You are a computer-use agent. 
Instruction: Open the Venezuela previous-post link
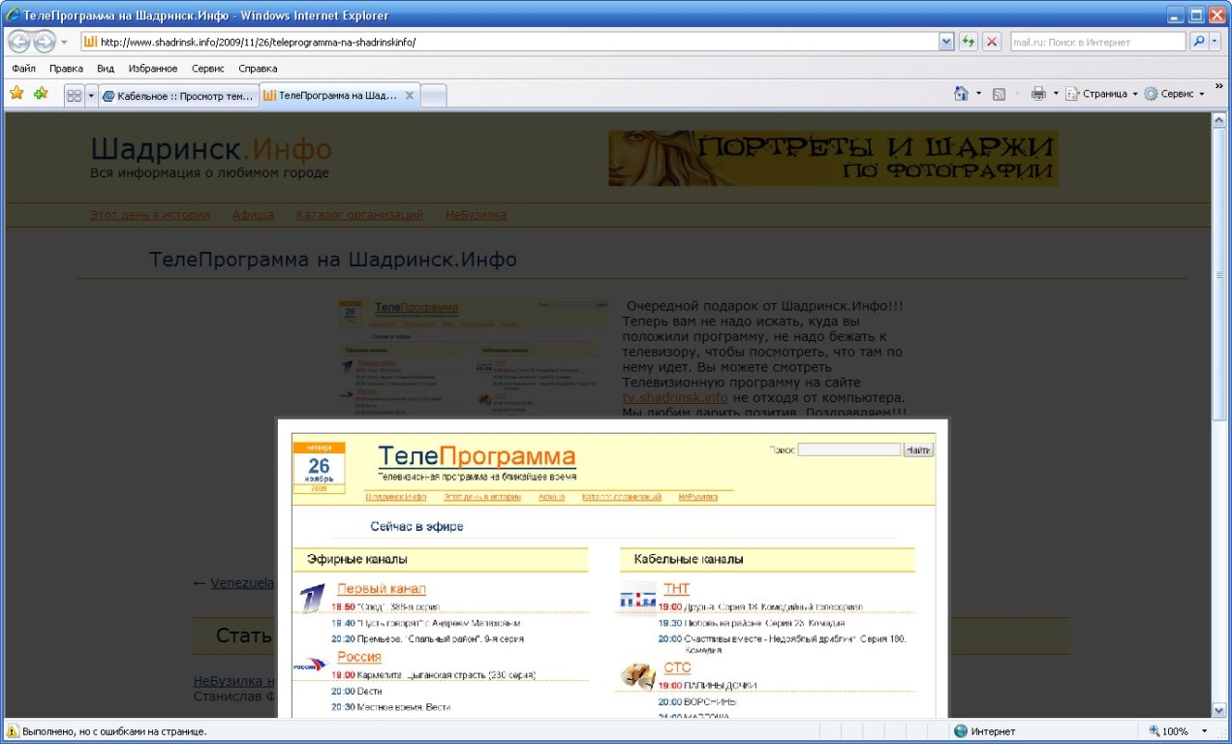[x=242, y=583]
